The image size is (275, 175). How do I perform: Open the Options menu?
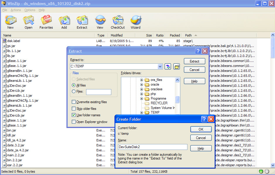(x=30, y=10)
